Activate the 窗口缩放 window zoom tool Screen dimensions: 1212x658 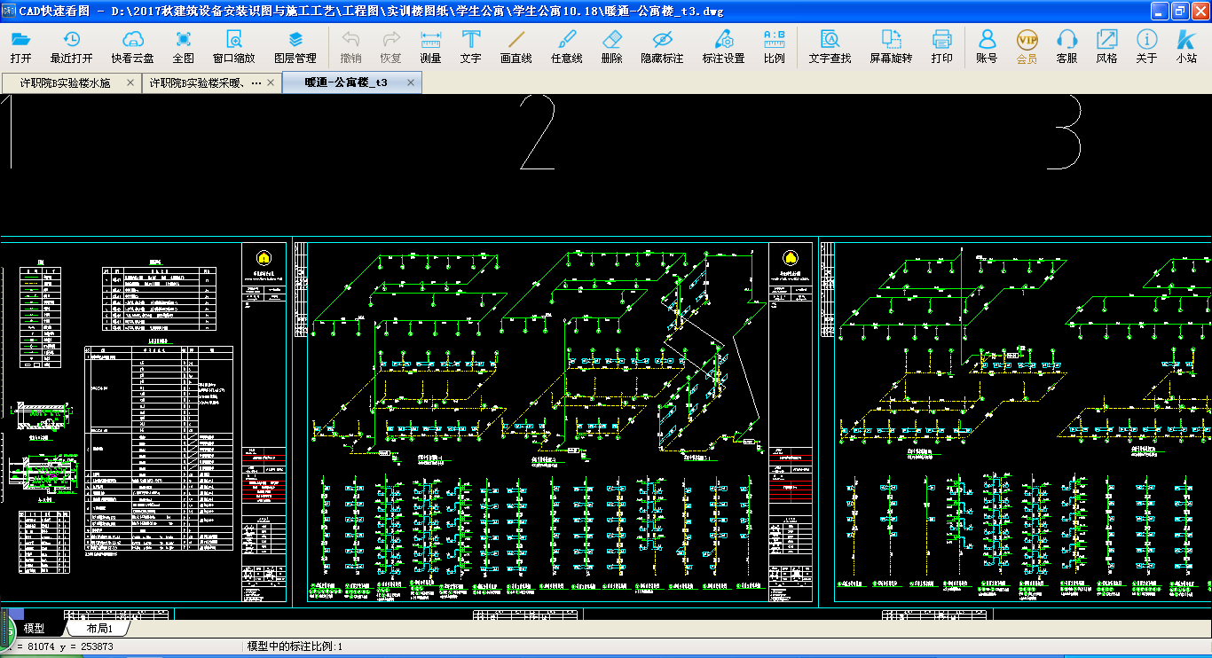pyautogui.click(x=234, y=47)
